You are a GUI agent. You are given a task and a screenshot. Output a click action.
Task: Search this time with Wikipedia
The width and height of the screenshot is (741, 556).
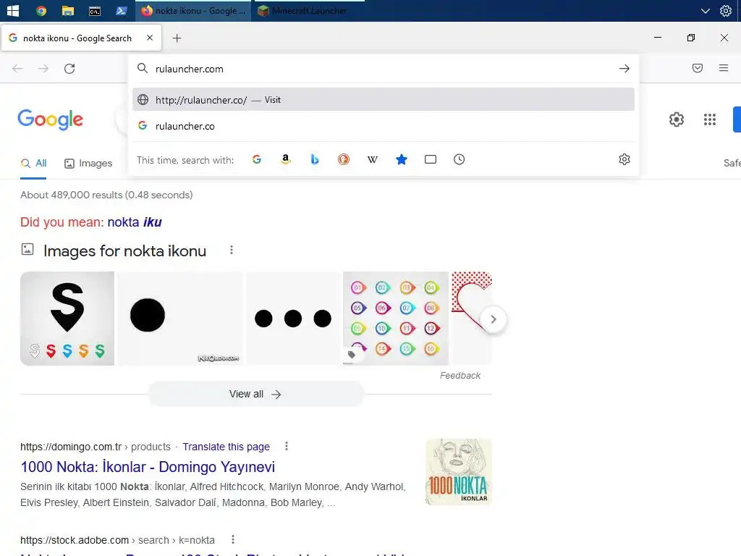373,159
